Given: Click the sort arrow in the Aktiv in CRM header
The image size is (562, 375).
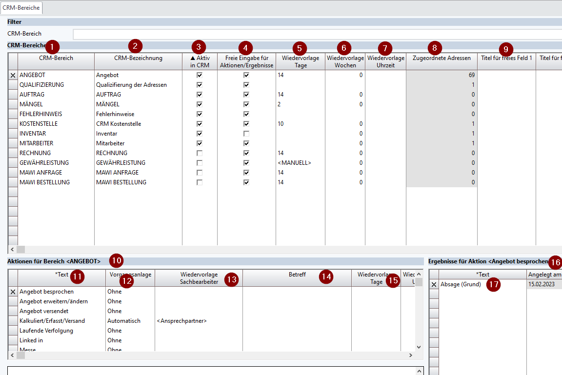Looking at the screenshot, I should 193,58.
